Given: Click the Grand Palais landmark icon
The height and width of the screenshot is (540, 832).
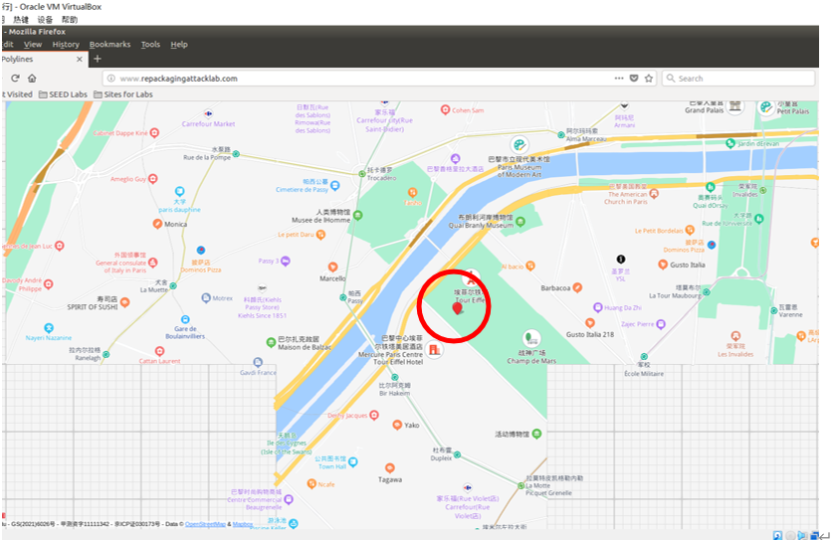Looking at the screenshot, I should [734, 105].
